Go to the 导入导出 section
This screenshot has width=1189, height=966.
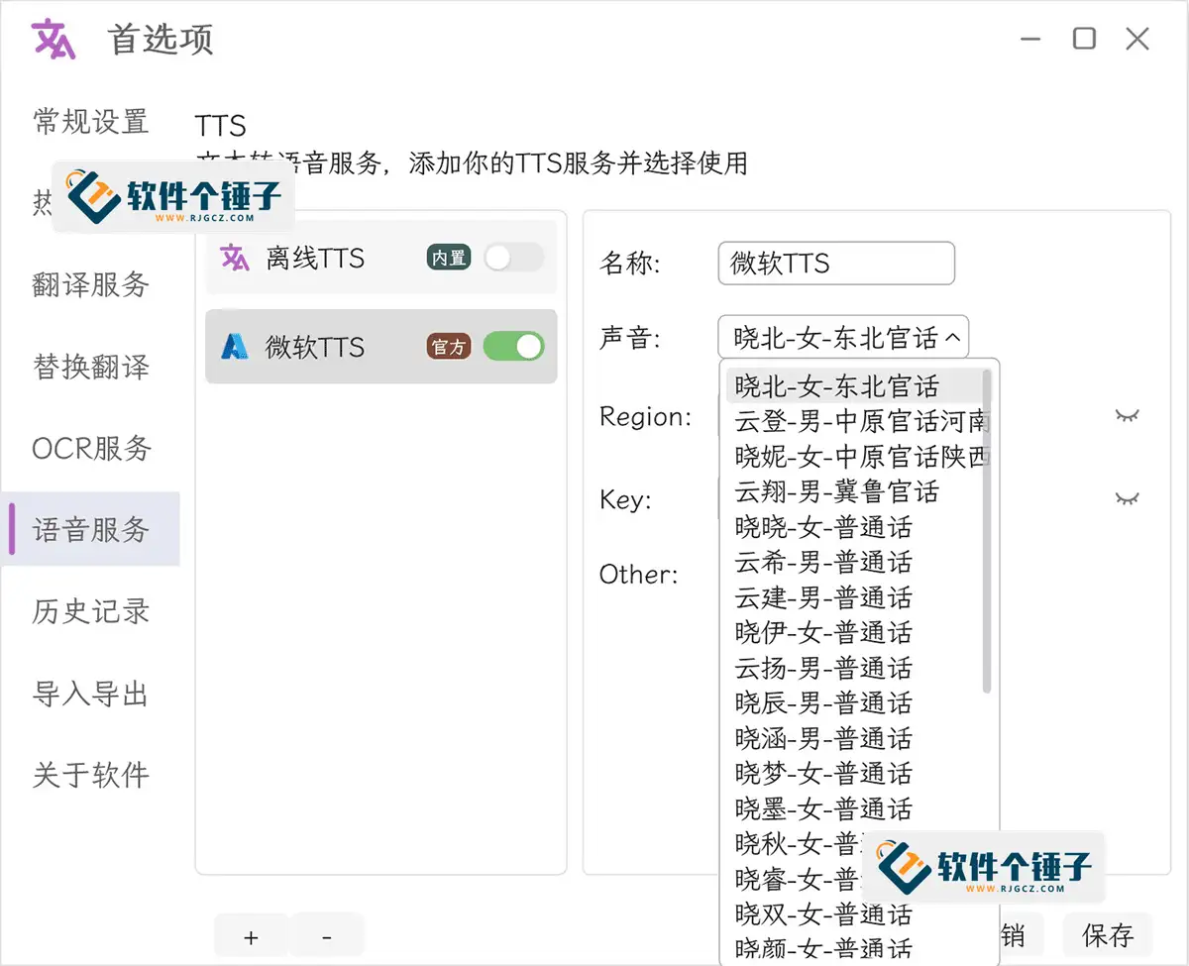(x=90, y=694)
